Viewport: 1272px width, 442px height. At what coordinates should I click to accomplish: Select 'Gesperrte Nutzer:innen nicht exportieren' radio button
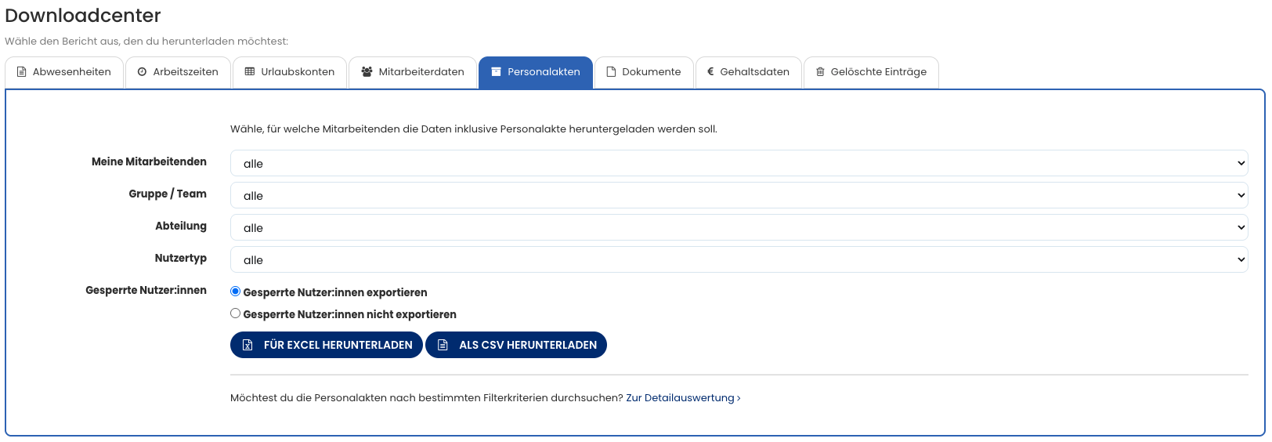[x=235, y=313]
